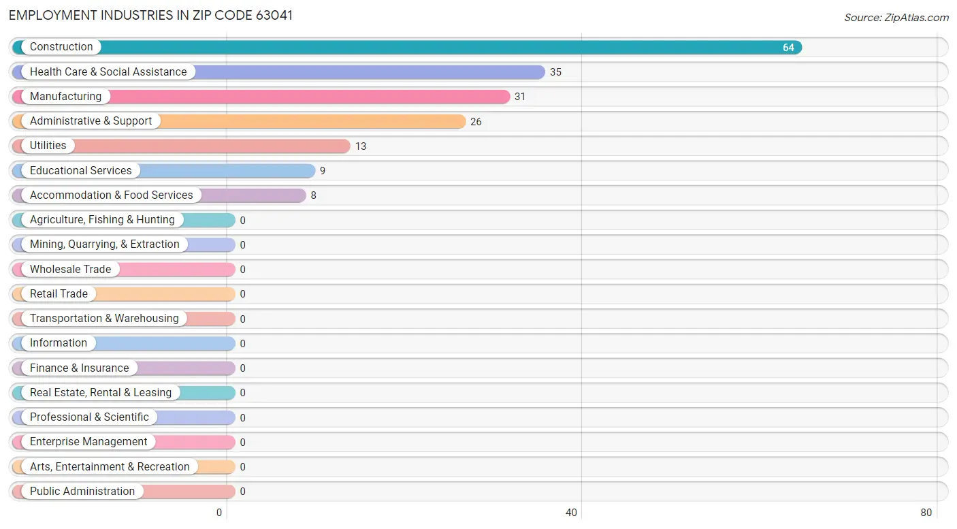Image resolution: width=957 pixels, height=529 pixels.
Task: Select the Public Administration label
Action: 82,492
